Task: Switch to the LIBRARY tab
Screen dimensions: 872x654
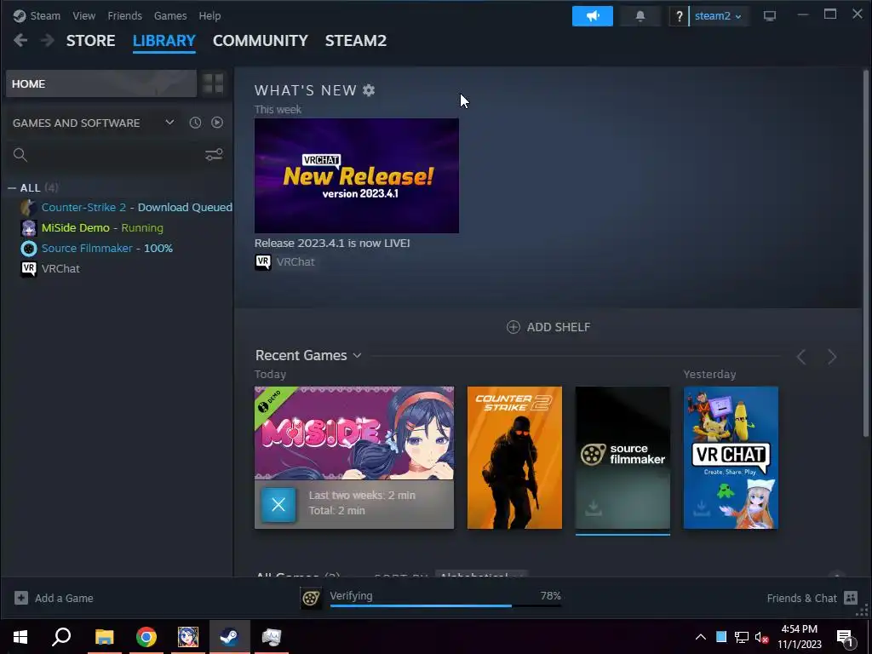Action: coord(164,41)
